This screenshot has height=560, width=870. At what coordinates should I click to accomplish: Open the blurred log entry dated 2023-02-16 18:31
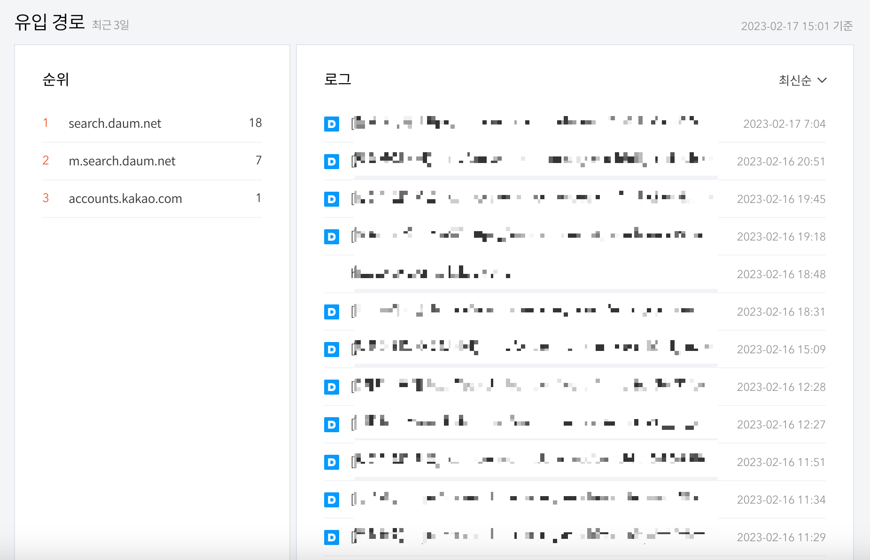pos(523,311)
